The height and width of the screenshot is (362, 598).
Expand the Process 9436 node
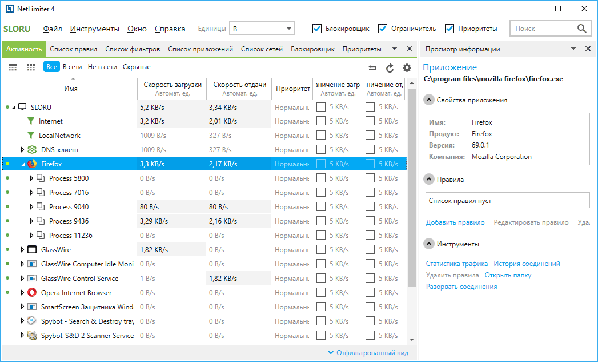tap(31, 221)
